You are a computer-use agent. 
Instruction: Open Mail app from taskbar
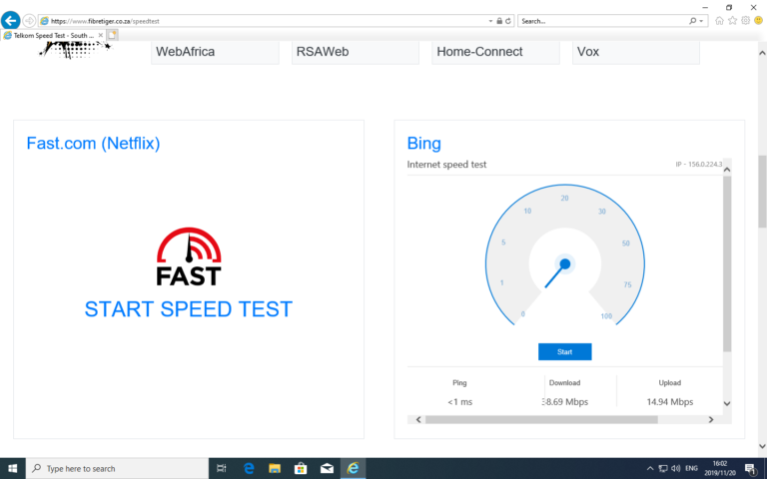click(x=327, y=468)
